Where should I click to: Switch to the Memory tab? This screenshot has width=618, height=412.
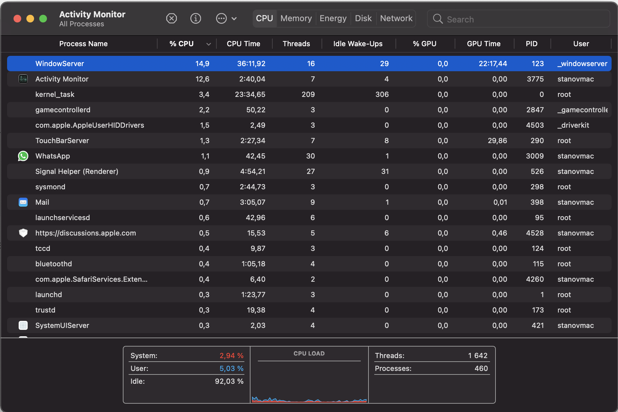click(296, 19)
